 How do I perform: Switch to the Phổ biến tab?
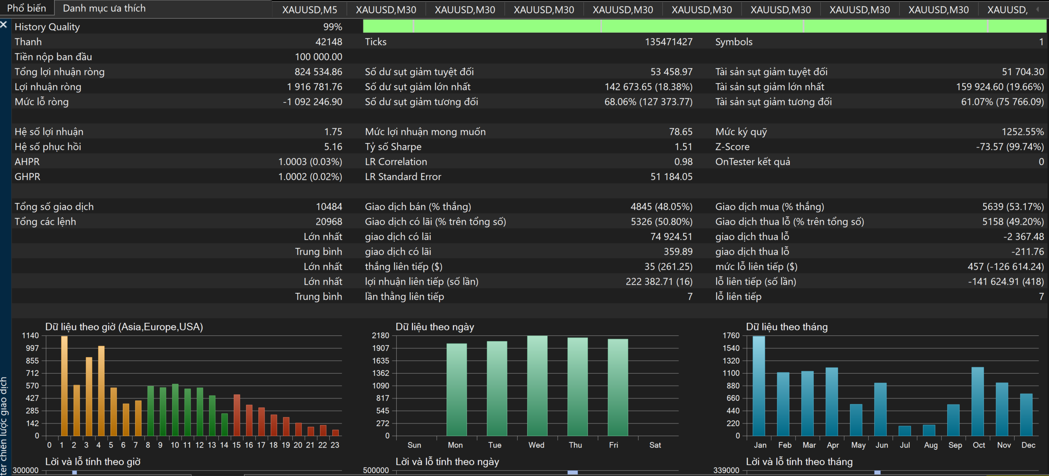coord(27,8)
